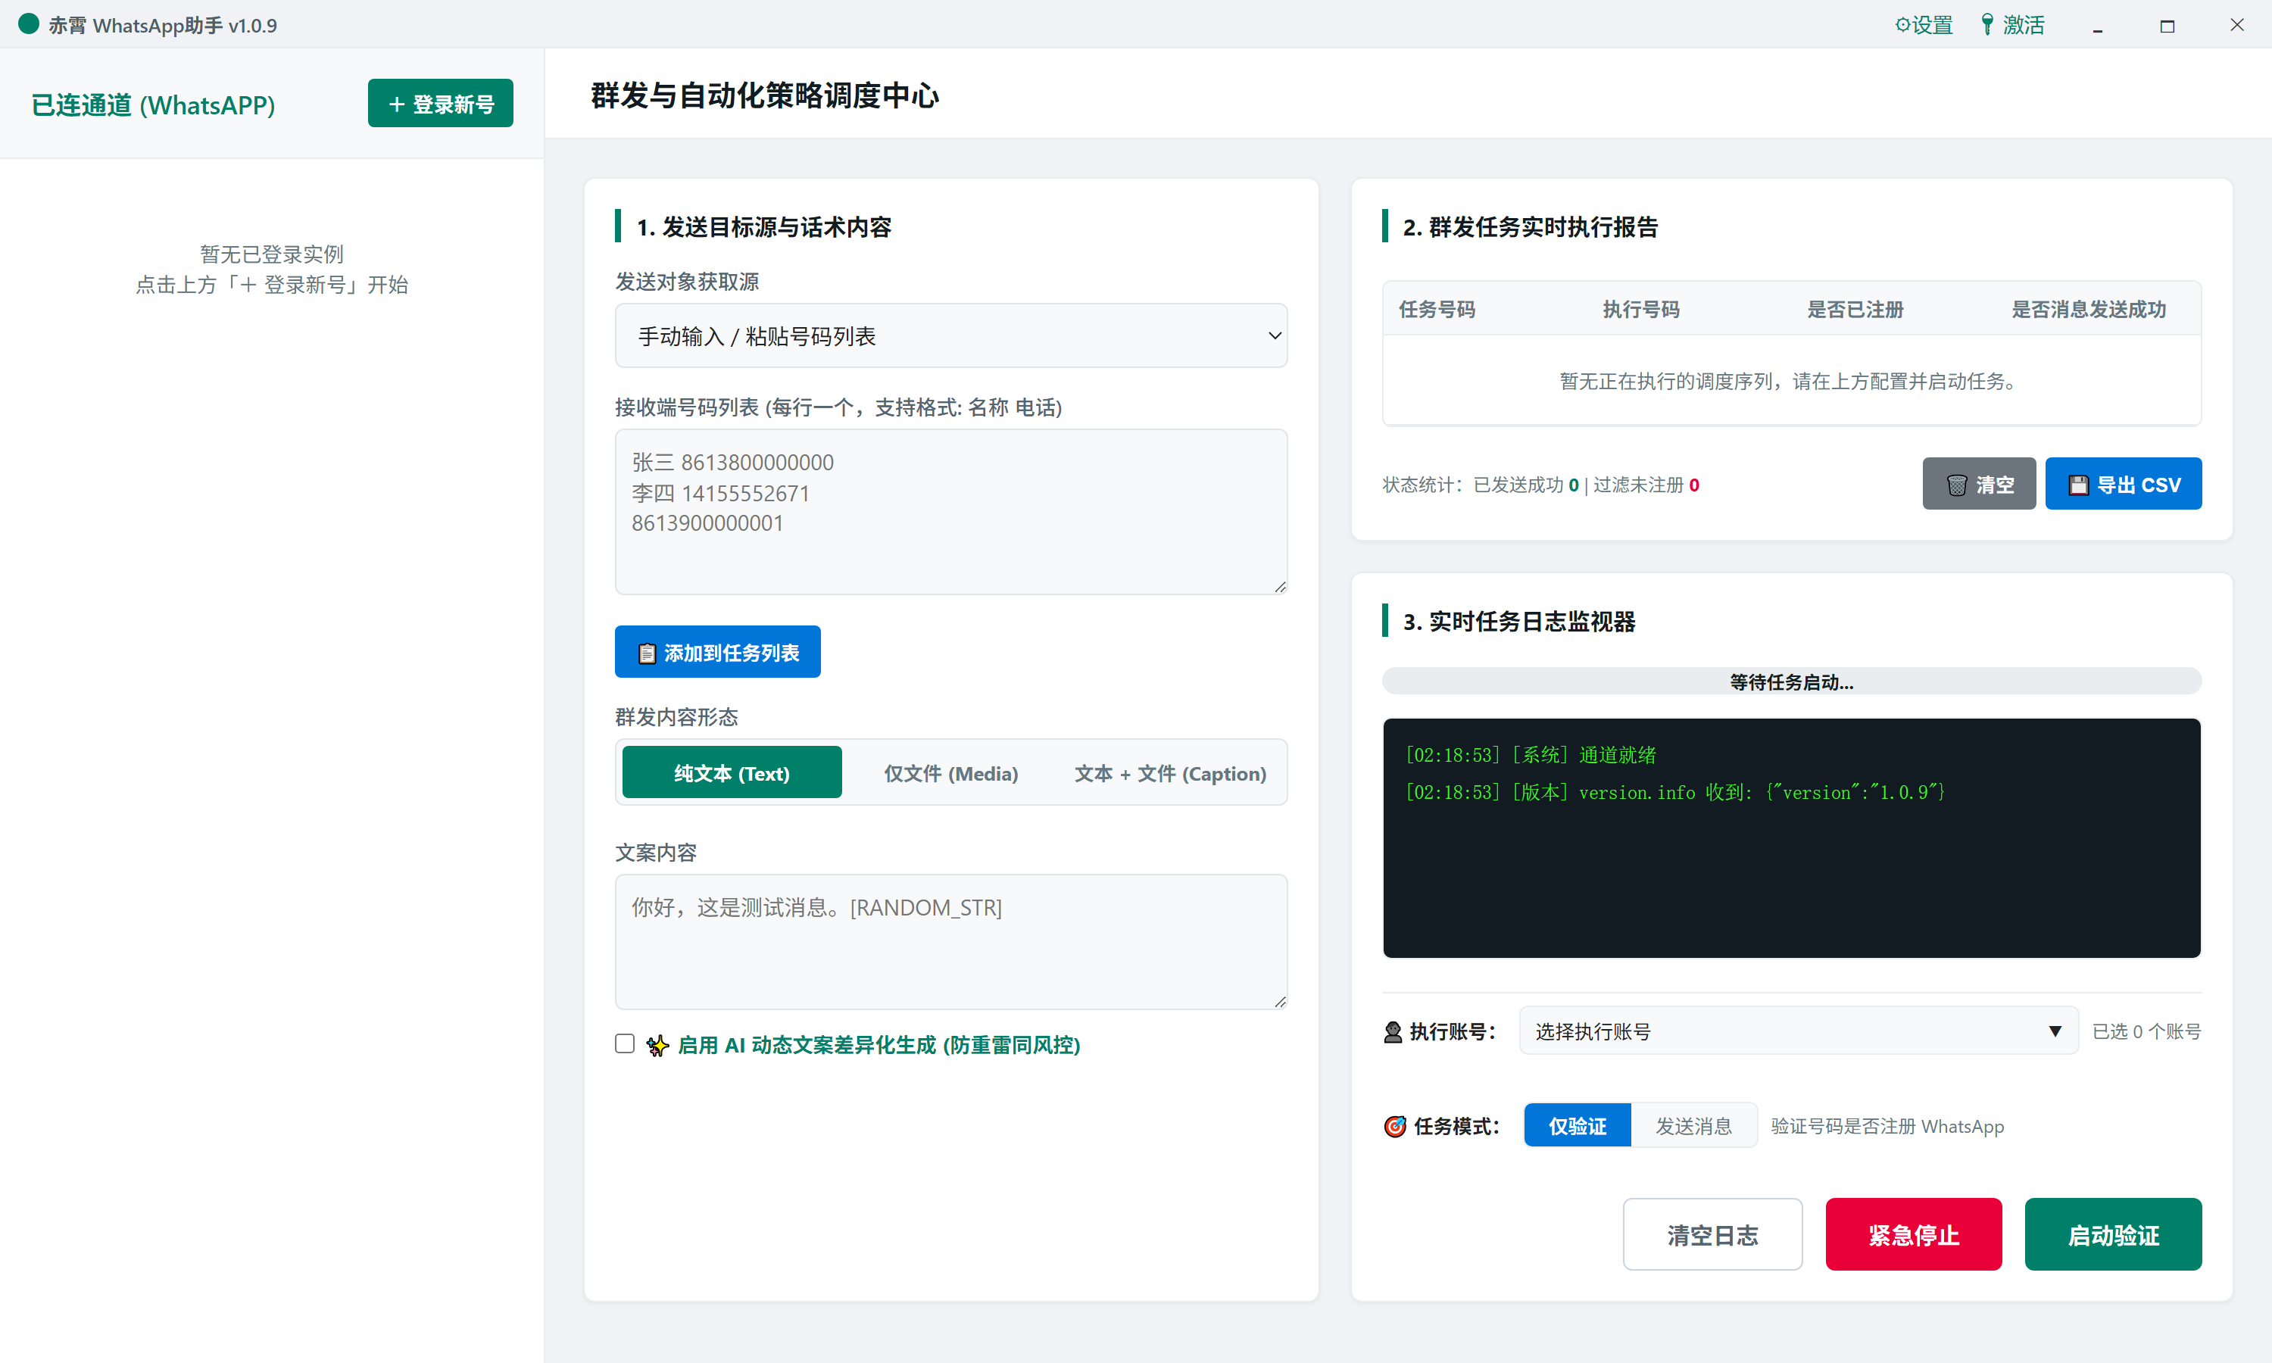Click the 过滤未注册 0 status counter
Viewport: 2272px width, 1363px height.
click(1646, 485)
